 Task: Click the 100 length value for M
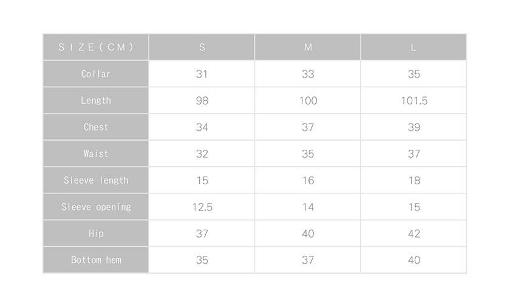click(308, 101)
